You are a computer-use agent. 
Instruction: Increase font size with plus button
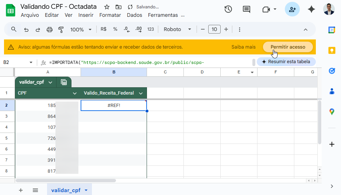[226, 29]
